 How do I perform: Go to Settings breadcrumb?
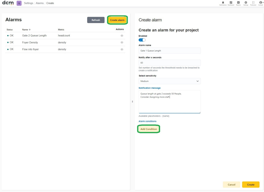click(28, 3)
